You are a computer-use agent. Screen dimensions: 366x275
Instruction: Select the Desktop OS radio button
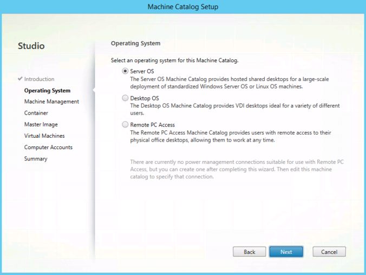(125, 98)
